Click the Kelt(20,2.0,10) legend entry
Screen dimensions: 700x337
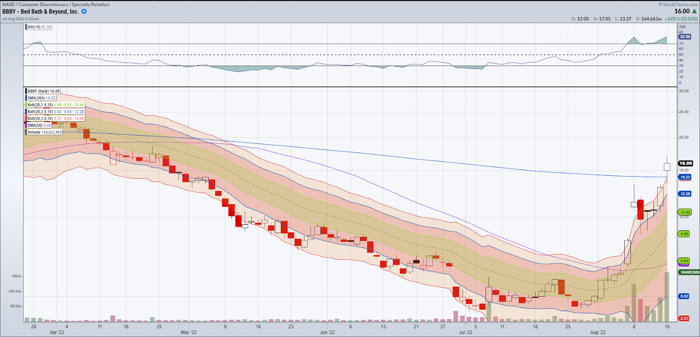coord(55,111)
